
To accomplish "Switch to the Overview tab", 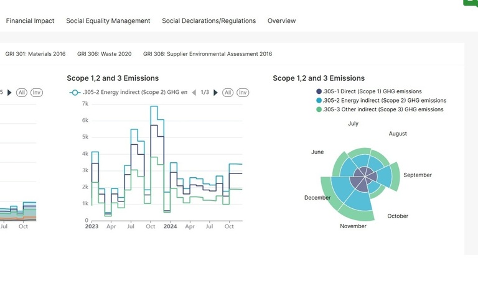I will pyautogui.click(x=281, y=21).
